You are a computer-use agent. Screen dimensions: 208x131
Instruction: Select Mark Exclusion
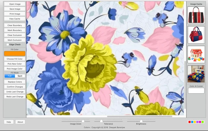[15, 40]
